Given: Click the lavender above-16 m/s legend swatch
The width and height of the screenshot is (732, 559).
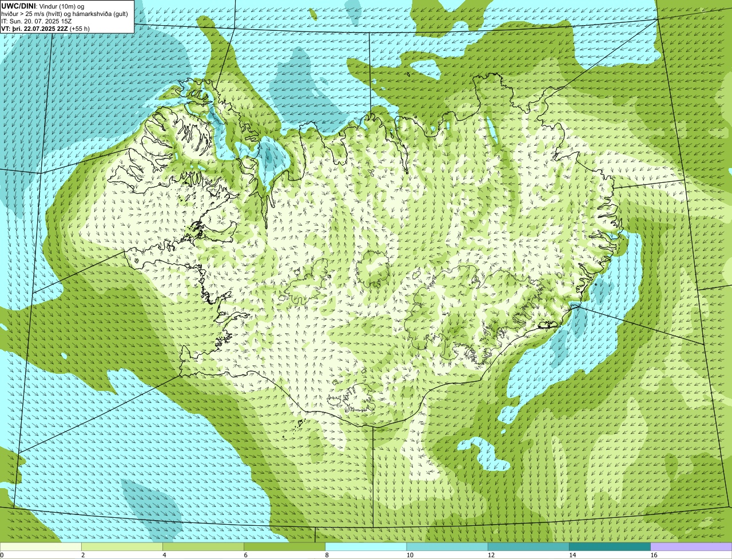Looking at the screenshot, I should coord(691,546).
